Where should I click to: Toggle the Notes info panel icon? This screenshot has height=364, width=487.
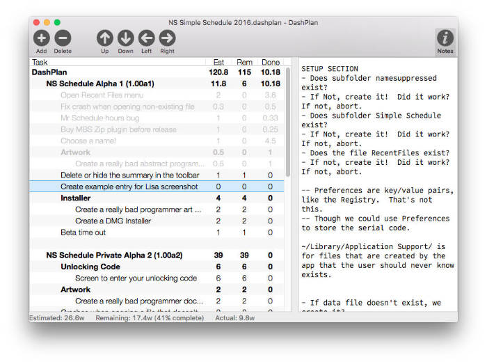[445, 38]
